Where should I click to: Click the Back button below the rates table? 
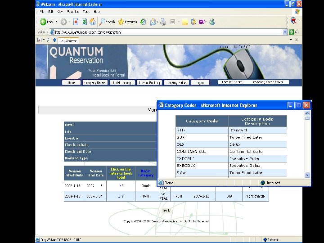166,210
